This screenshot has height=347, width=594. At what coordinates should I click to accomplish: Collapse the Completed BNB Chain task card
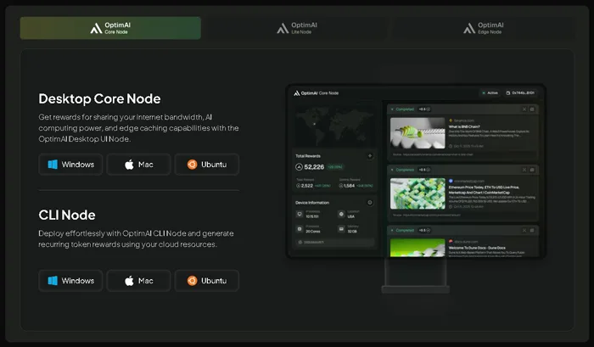click(392, 109)
